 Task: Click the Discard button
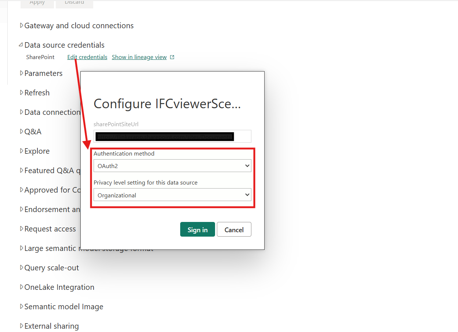tap(74, 3)
